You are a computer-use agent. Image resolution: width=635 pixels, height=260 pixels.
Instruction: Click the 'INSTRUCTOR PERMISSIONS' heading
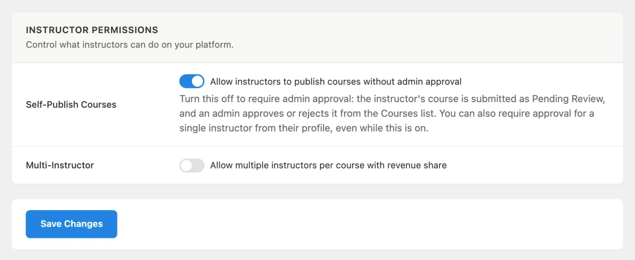click(x=92, y=30)
